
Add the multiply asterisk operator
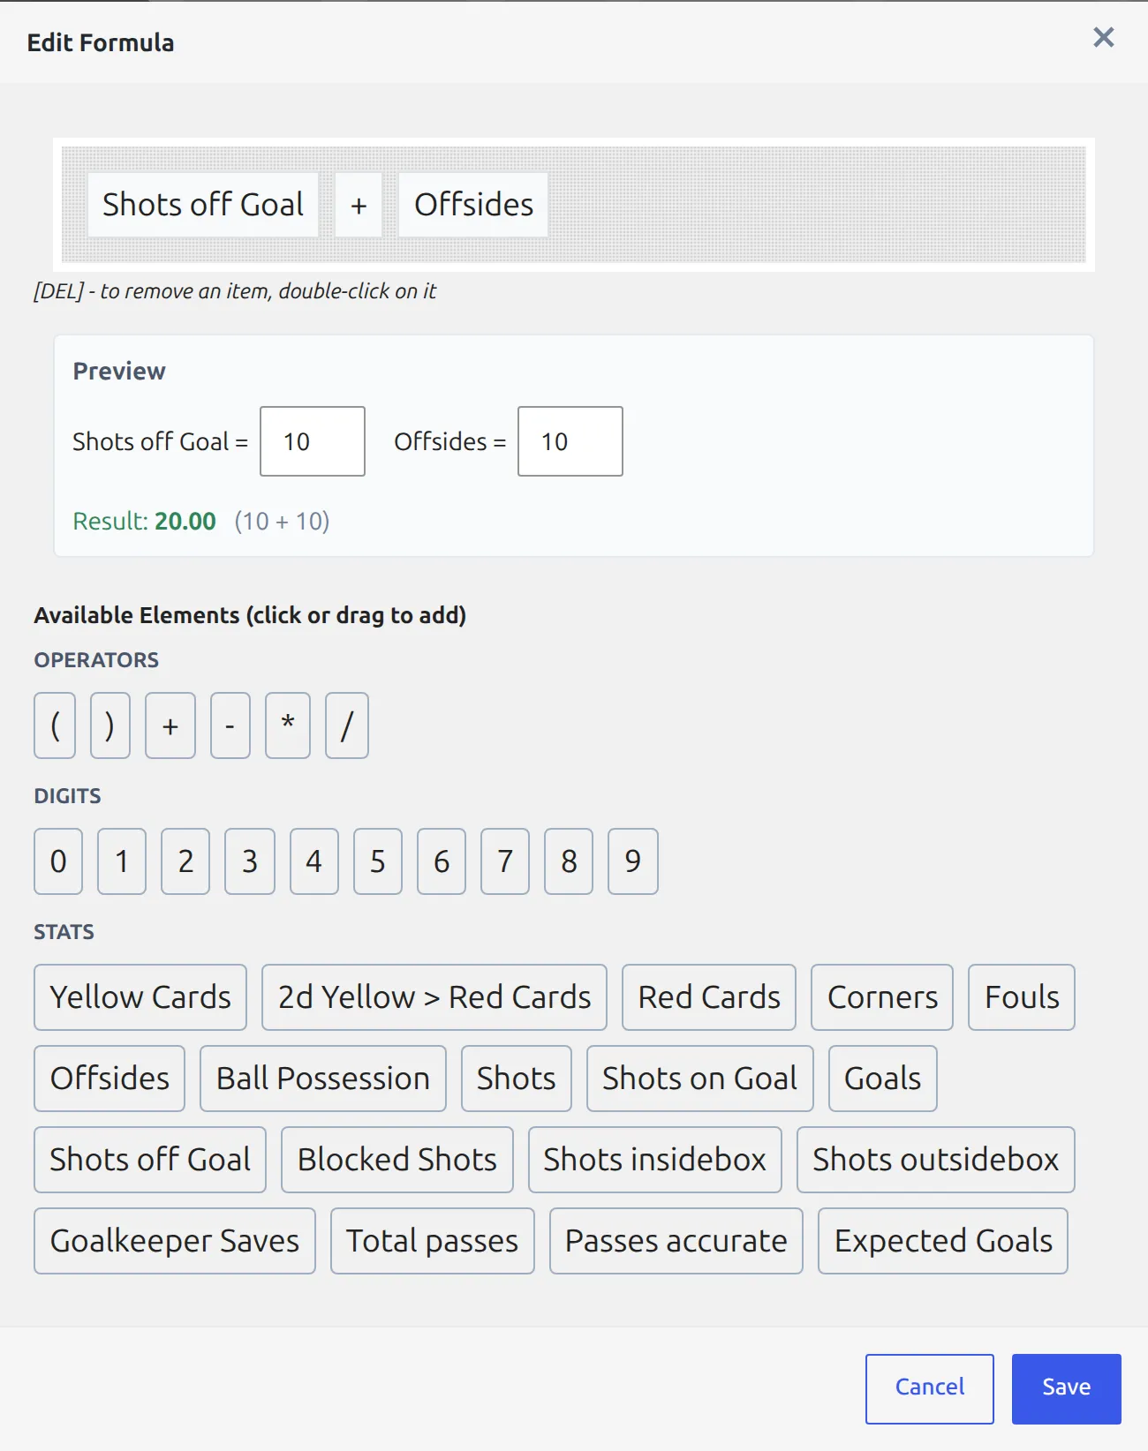[288, 725]
